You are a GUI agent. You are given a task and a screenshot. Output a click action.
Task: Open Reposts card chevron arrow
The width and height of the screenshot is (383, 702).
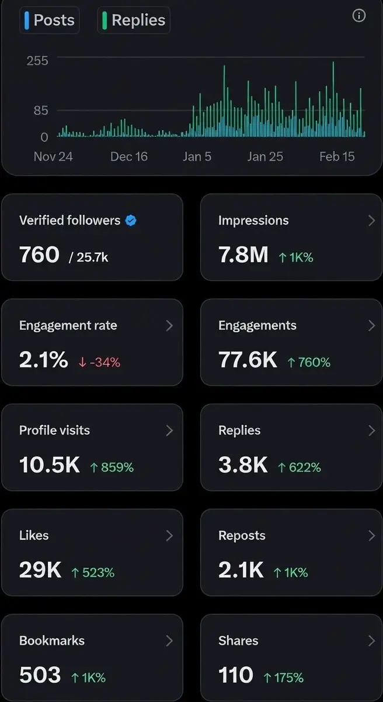[x=371, y=535]
